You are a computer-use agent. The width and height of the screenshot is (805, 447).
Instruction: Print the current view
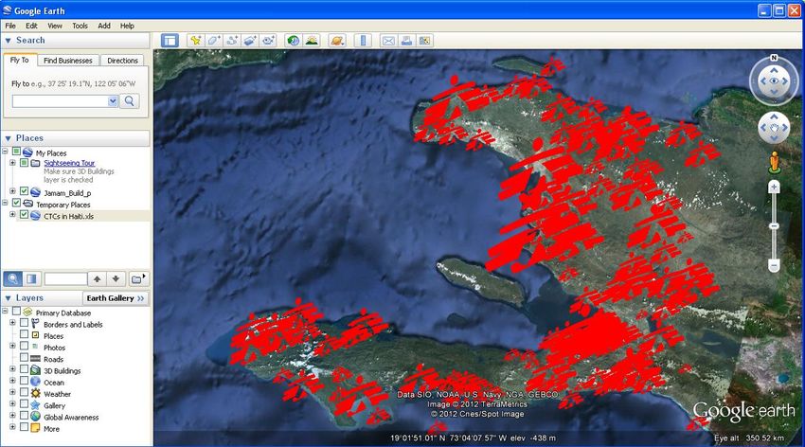click(x=406, y=41)
